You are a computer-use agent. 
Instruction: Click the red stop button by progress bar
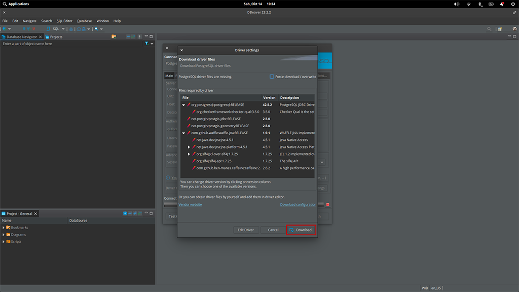[327, 205]
